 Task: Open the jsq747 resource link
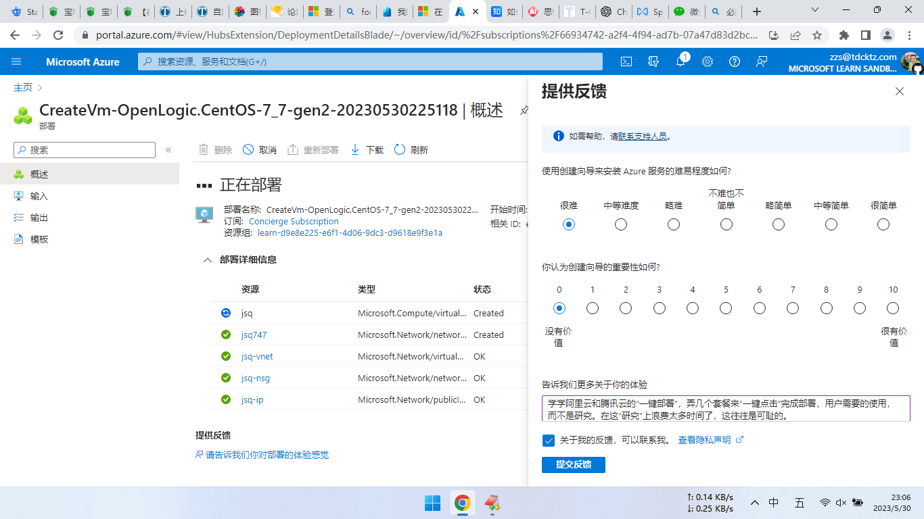tap(254, 335)
